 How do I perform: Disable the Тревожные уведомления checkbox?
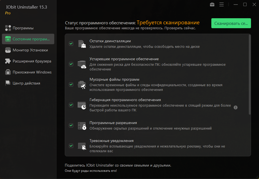pos(71,146)
